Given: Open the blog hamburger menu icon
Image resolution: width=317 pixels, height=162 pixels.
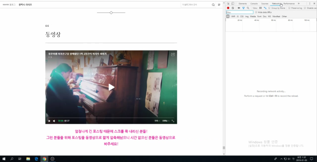Looking at the screenshot, I should 219,5.
